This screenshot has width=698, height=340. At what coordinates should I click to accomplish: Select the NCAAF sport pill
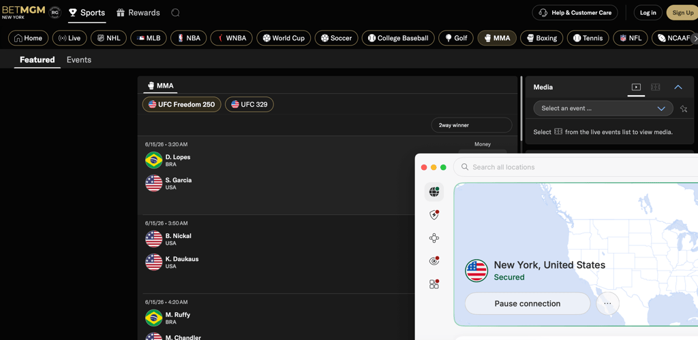[x=675, y=38]
